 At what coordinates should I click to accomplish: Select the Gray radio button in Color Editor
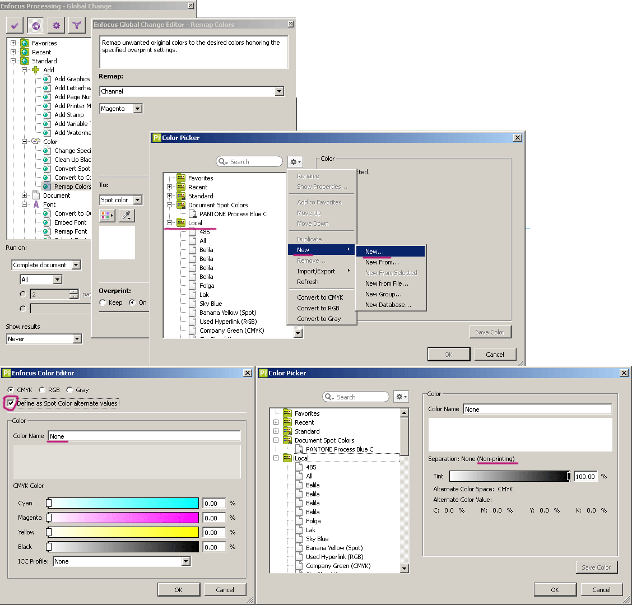(x=69, y=390)
